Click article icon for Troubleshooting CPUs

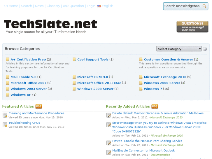[x=5, y=125]
